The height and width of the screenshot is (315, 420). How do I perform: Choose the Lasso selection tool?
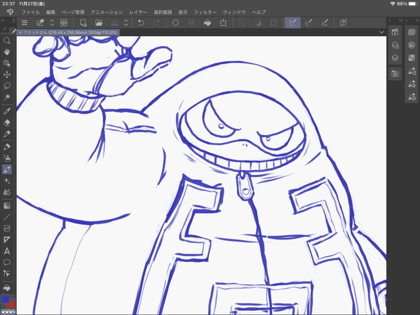(7, 86)
